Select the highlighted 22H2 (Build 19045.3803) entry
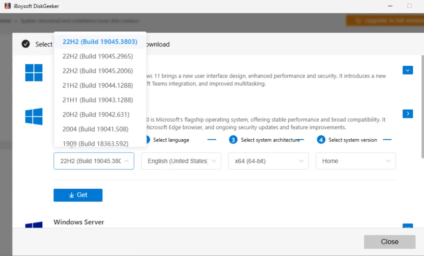Image resolution: width=424 pixels, height=256 pixels. pyautogui.click(x=100, y=42)
